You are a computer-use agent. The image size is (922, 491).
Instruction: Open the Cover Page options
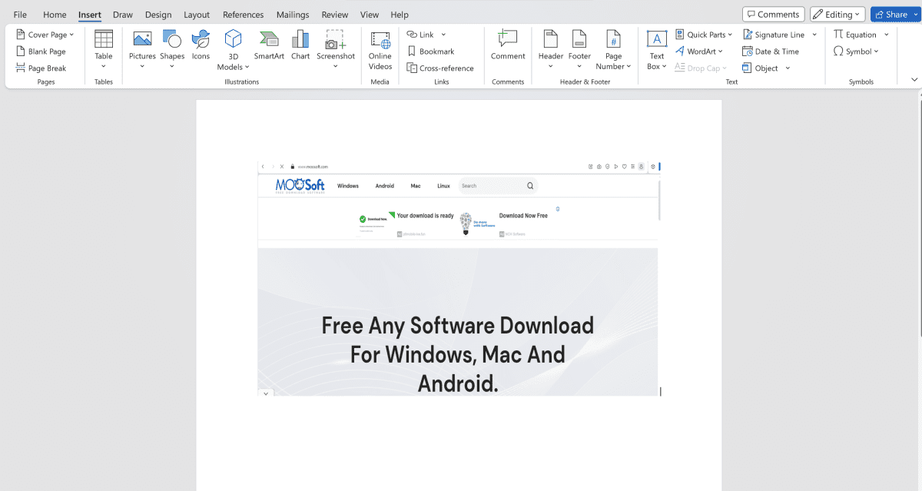45,34
